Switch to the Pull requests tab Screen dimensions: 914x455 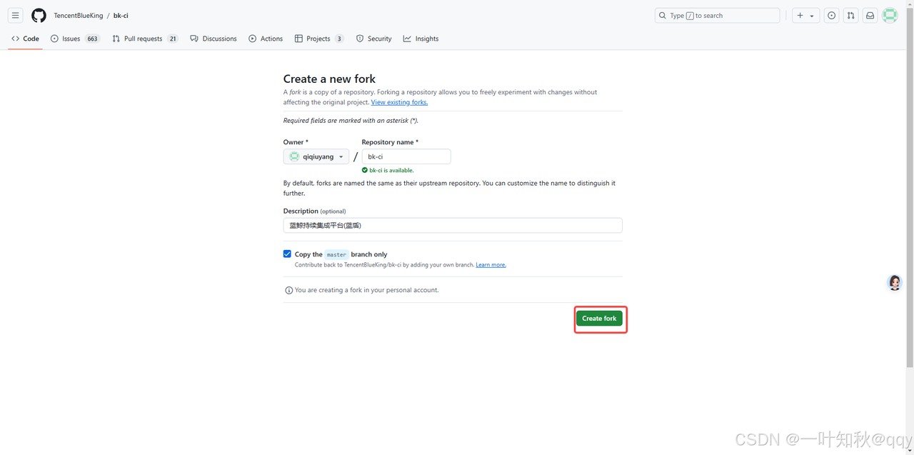pyautogui.click(x=145, y=39)
